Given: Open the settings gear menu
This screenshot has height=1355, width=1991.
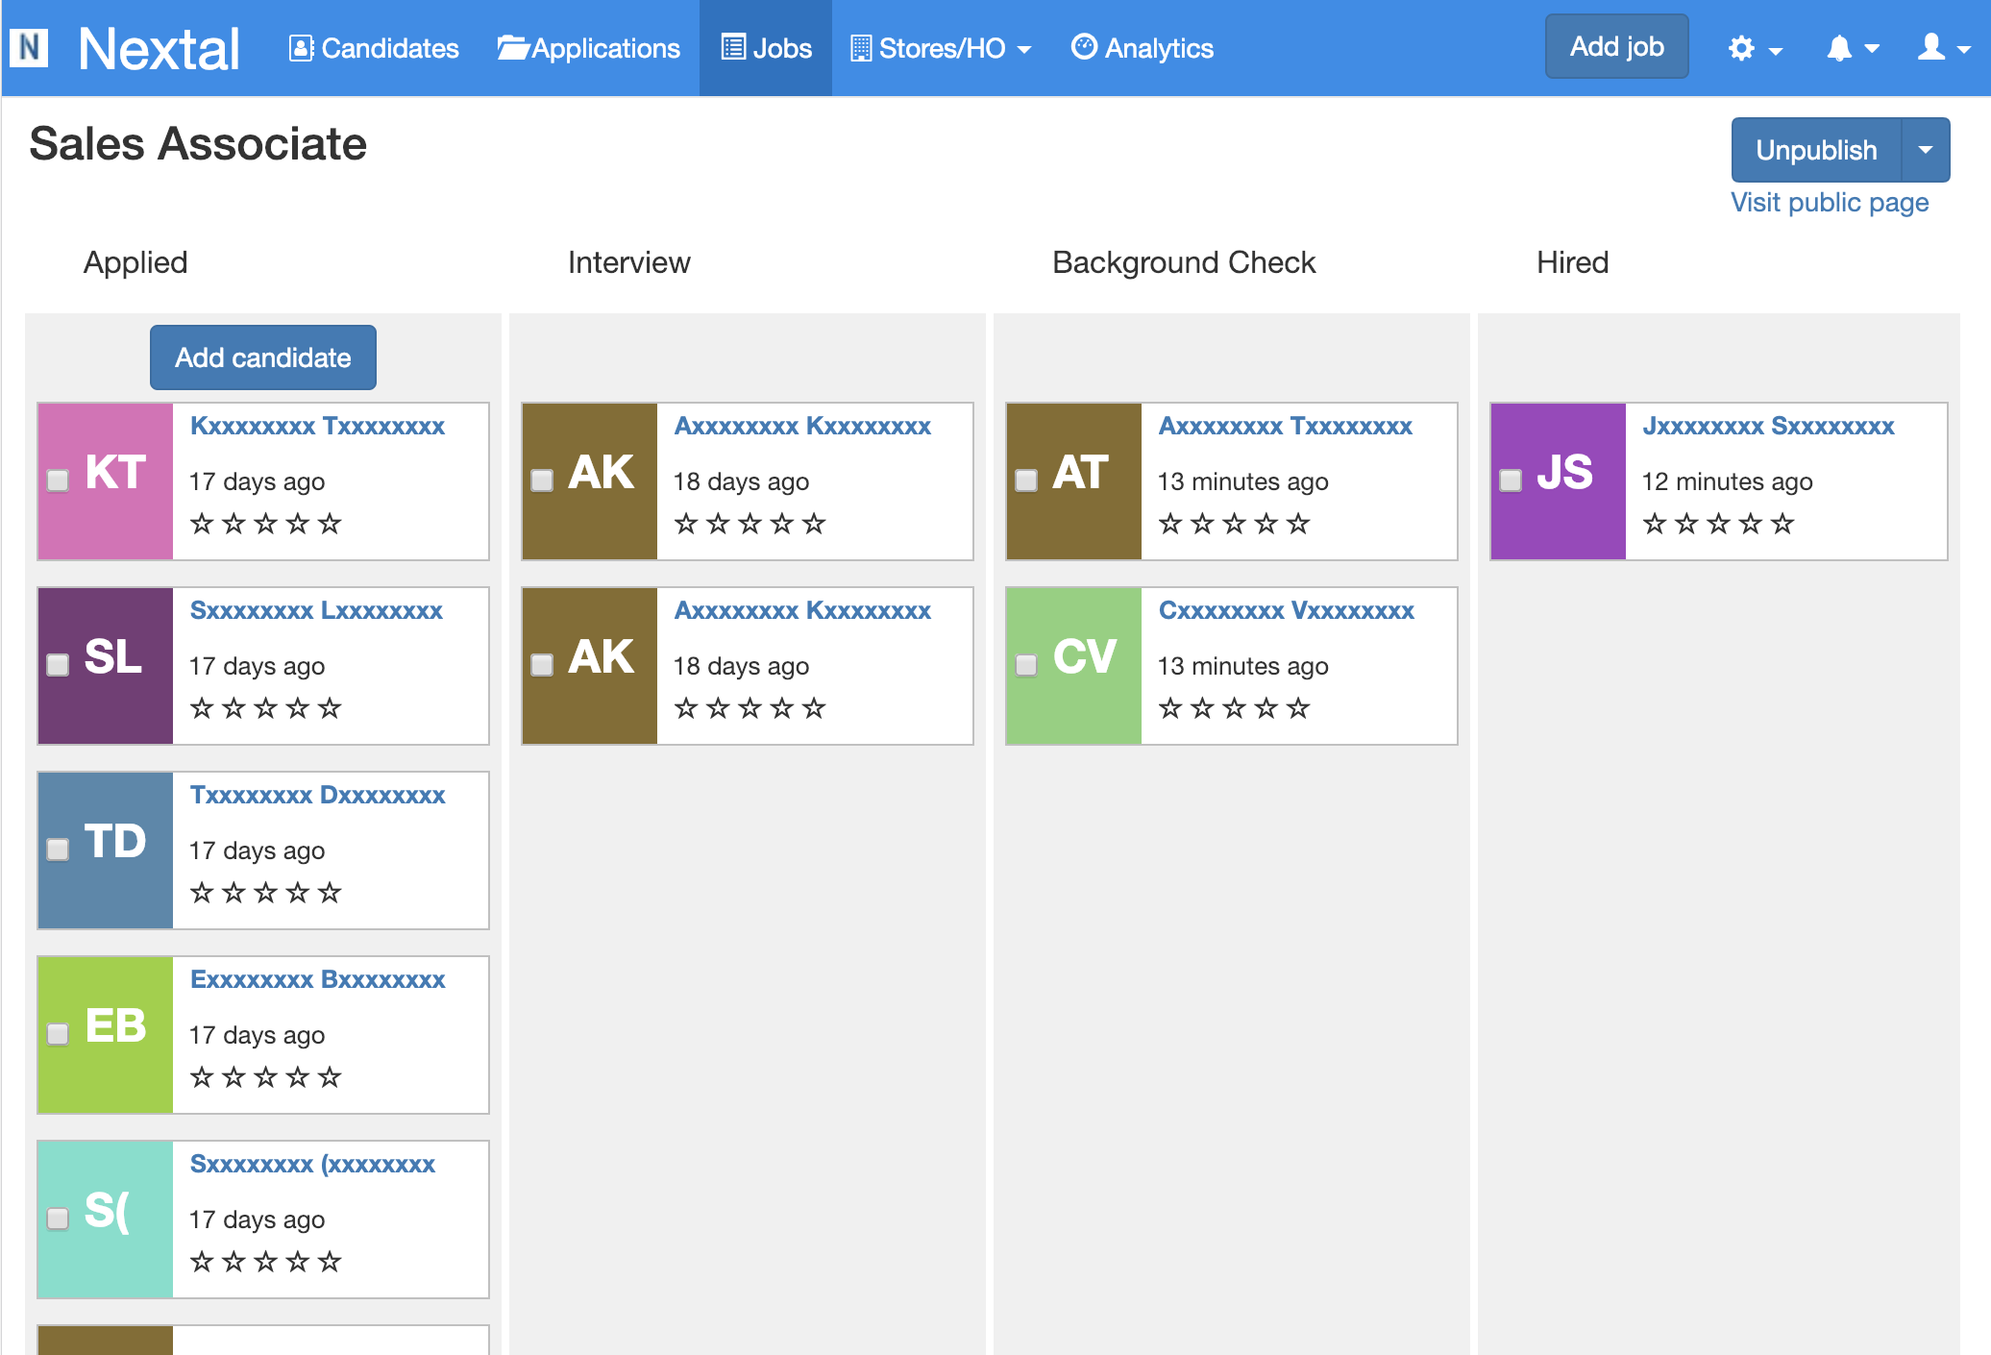Looking at the screenshot, I should [x=1755, y=48].
